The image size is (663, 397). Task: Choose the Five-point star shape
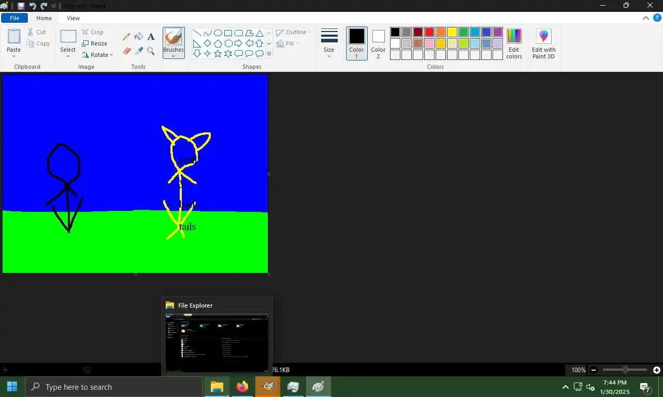tap(218, 53)
